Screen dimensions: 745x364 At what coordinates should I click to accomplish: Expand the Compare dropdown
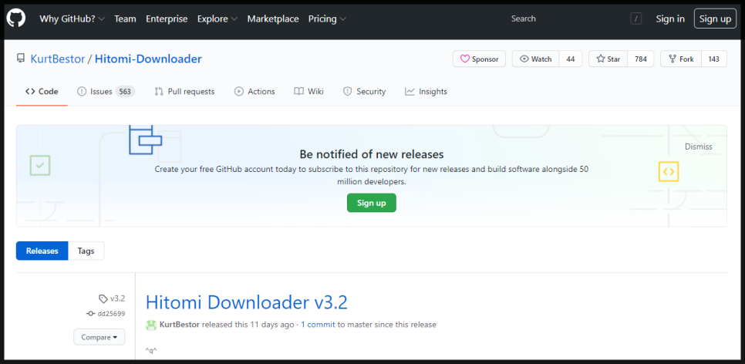[x=99, y=337]
